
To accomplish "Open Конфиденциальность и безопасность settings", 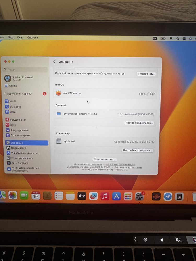I will [x=23, y=169].
